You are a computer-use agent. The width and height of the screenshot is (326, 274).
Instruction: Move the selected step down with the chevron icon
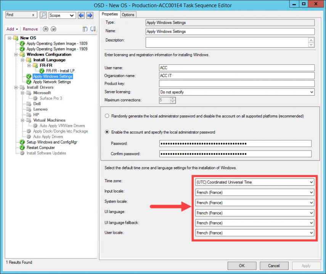tap(53, 29)
